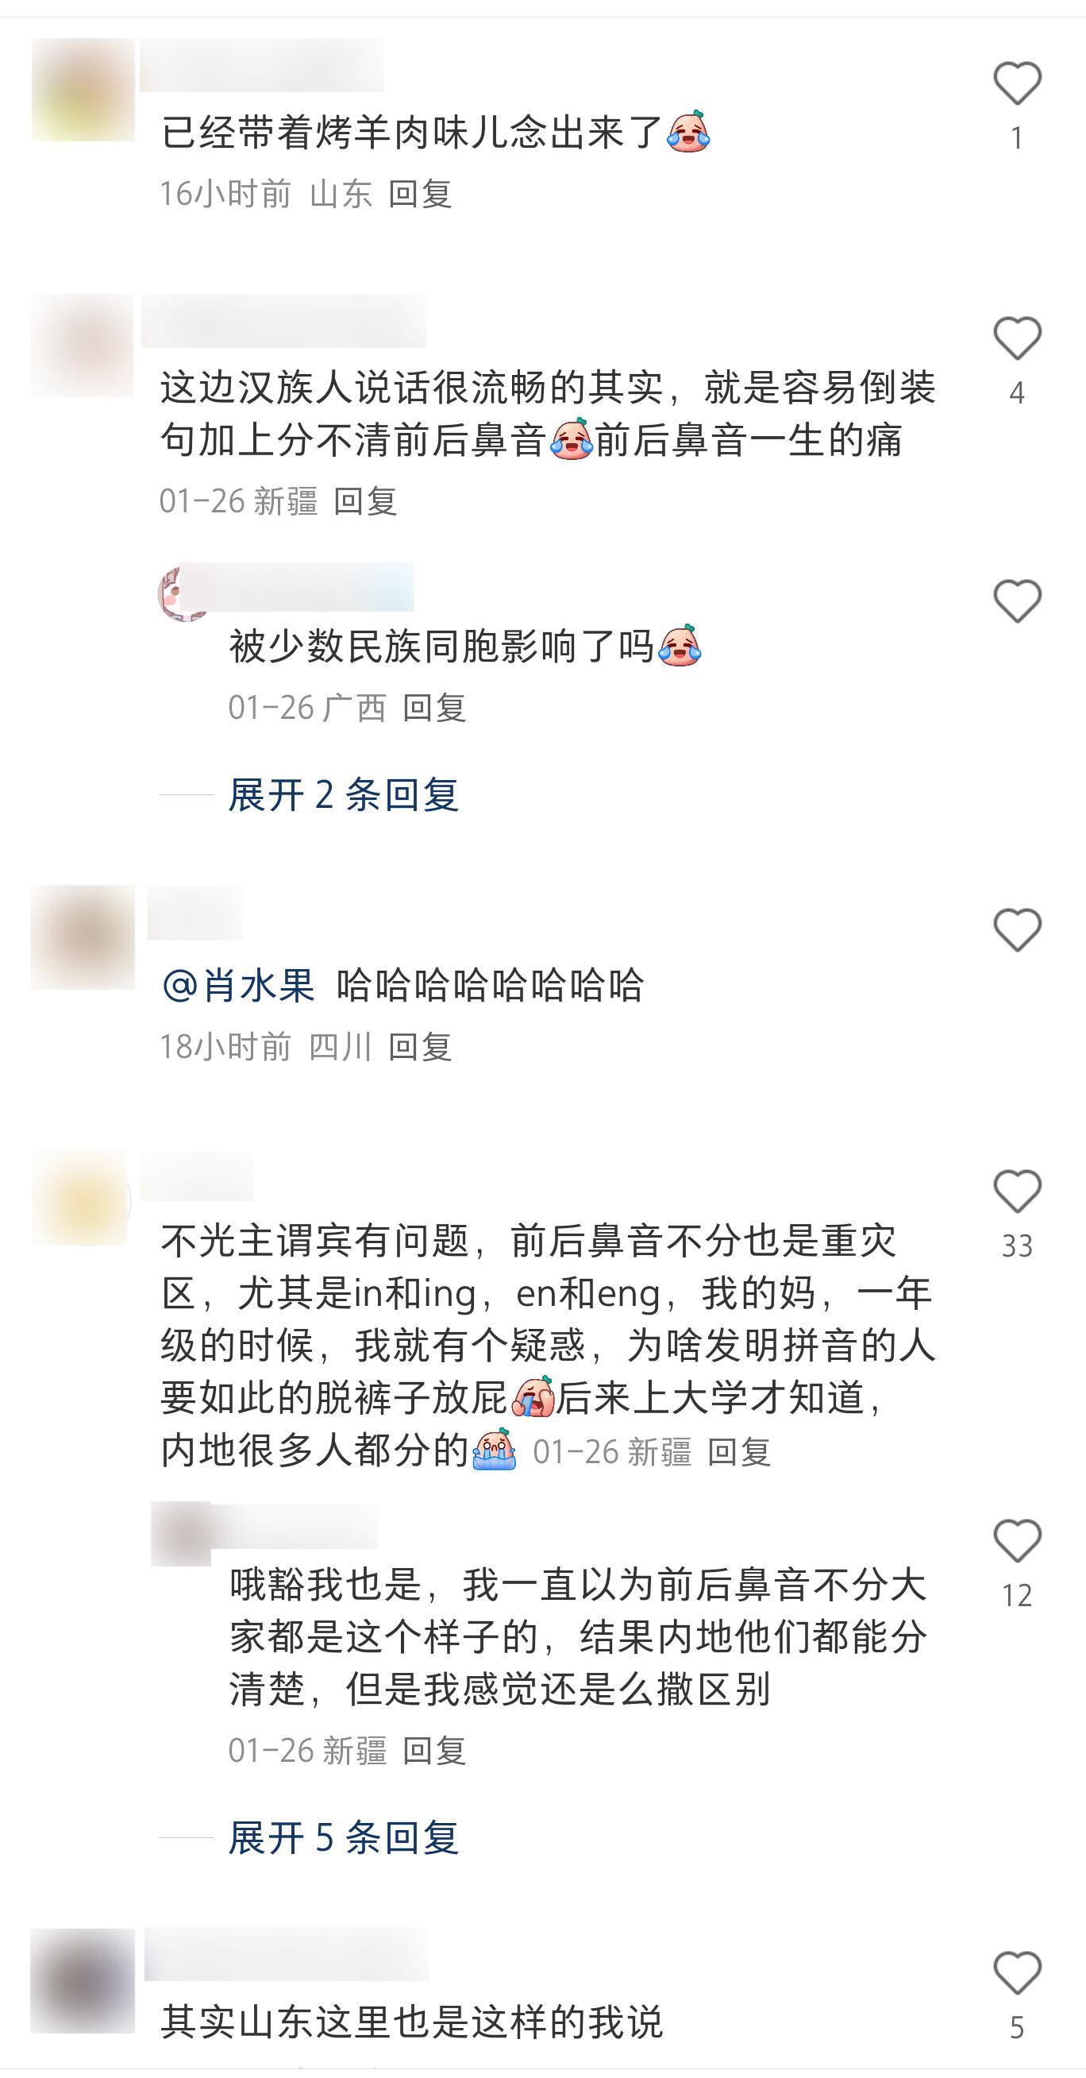Reply to the 18小时前 四川 comment
This screenshot has width=1086, height=2078.
point(420,1047)
